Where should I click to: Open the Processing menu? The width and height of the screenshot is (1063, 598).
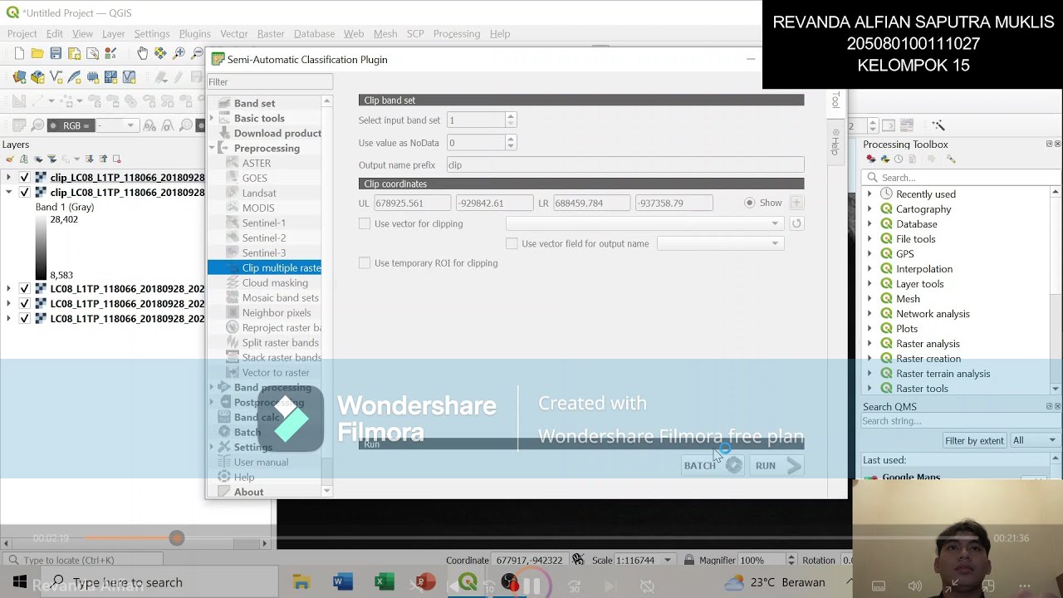[456, 33]
